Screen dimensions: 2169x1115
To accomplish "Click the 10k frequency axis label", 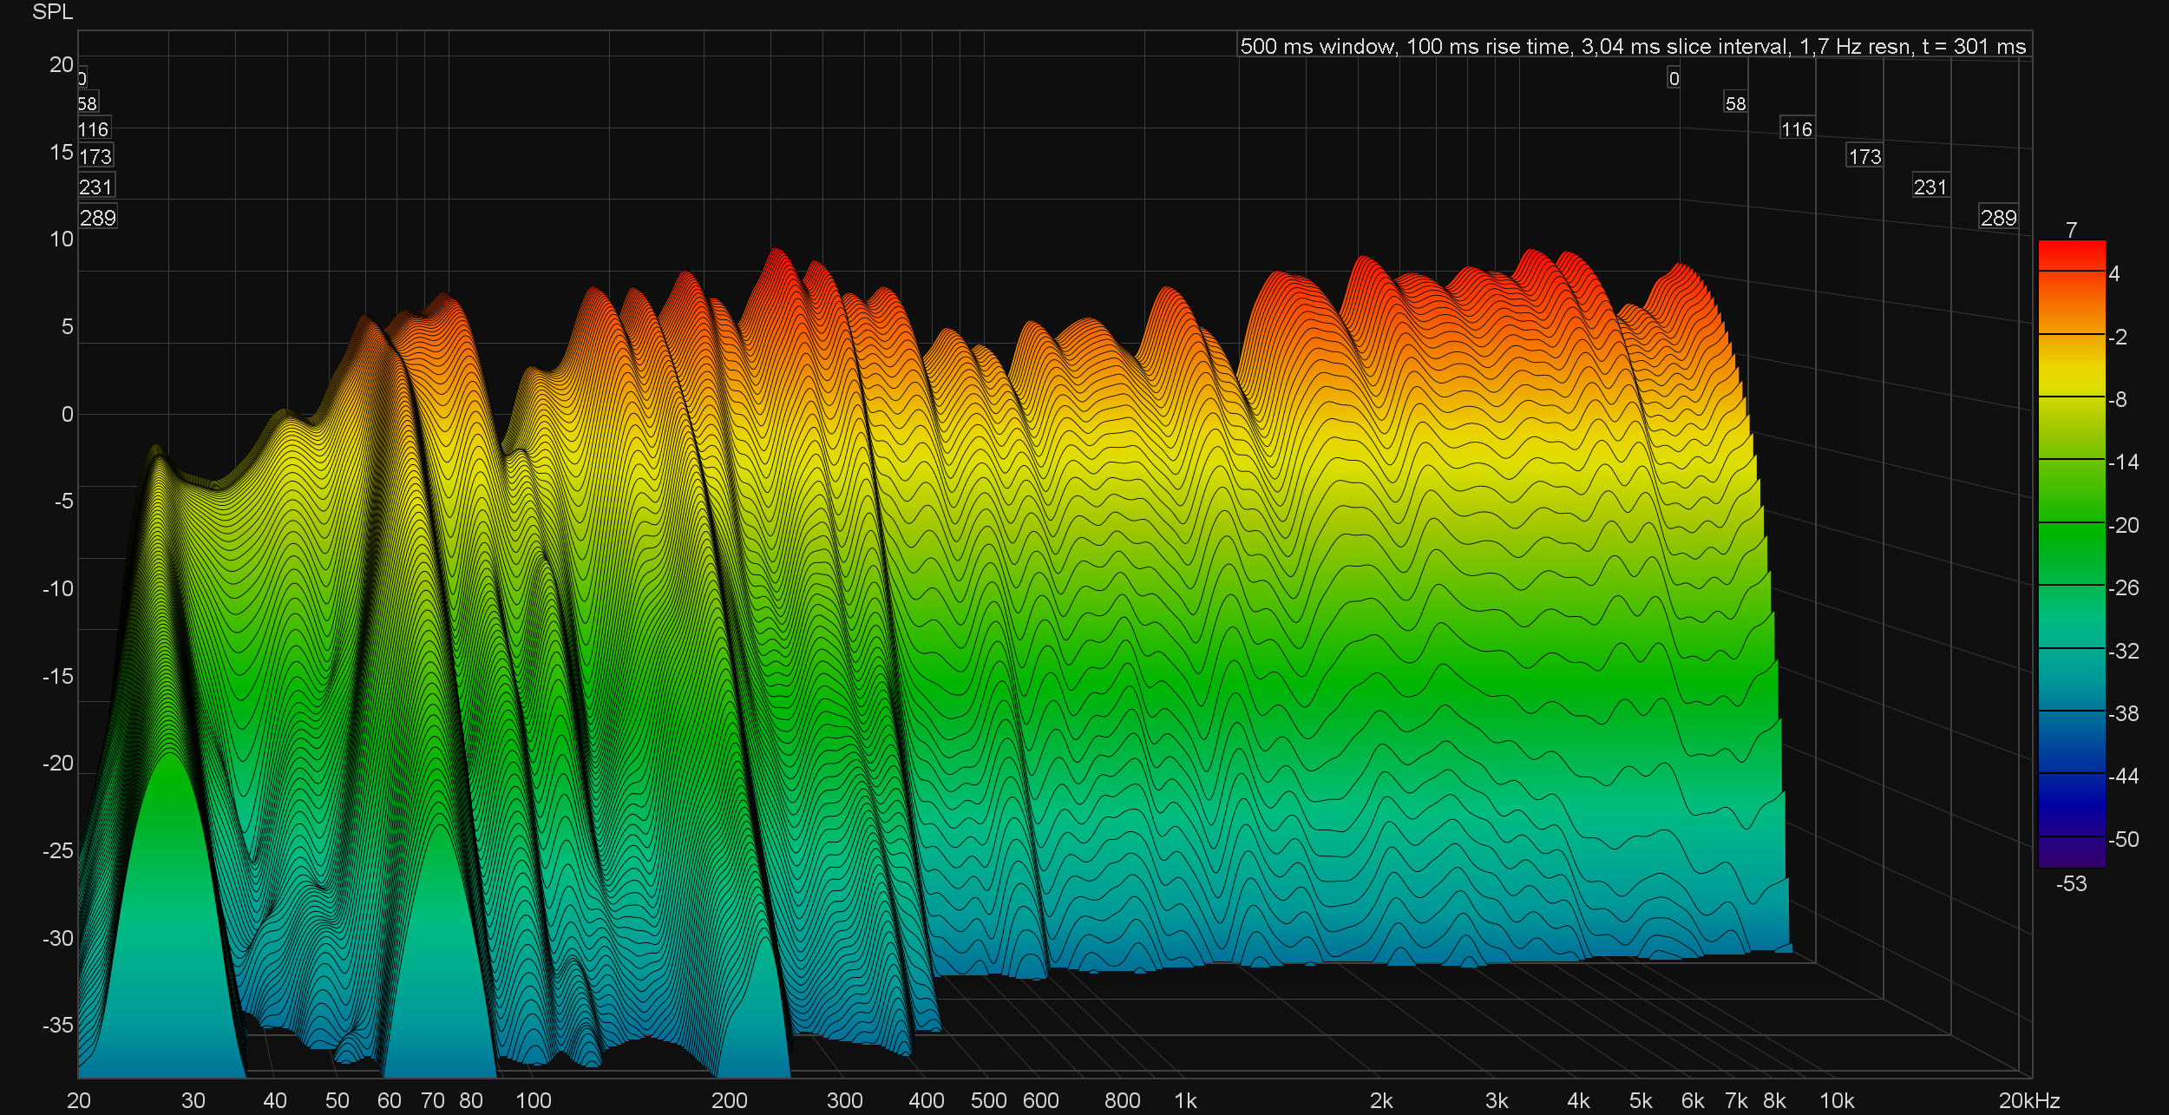I will point(1836,1100).
